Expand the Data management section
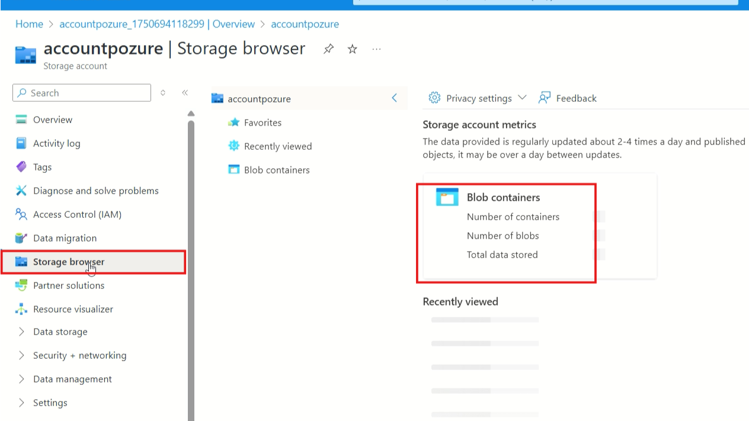Image resolution: width=749 pixels, height=421 pixels. click(22, 379)
